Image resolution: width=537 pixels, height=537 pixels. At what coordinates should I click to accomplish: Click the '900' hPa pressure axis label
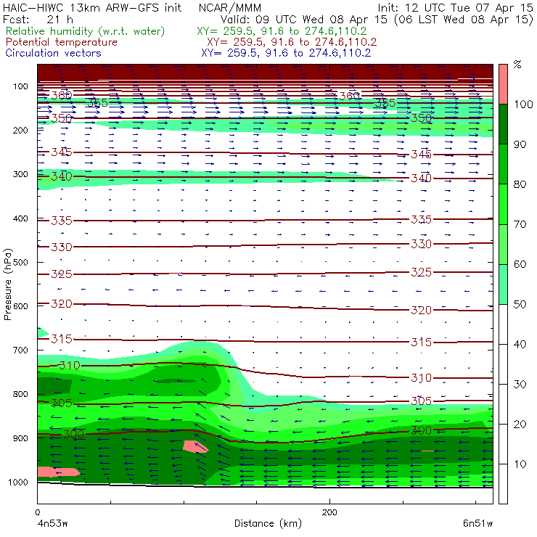tap(20, 438)
